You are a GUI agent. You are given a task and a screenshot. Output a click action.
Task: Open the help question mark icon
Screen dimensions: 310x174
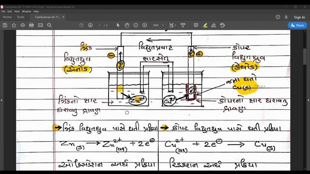278,17
